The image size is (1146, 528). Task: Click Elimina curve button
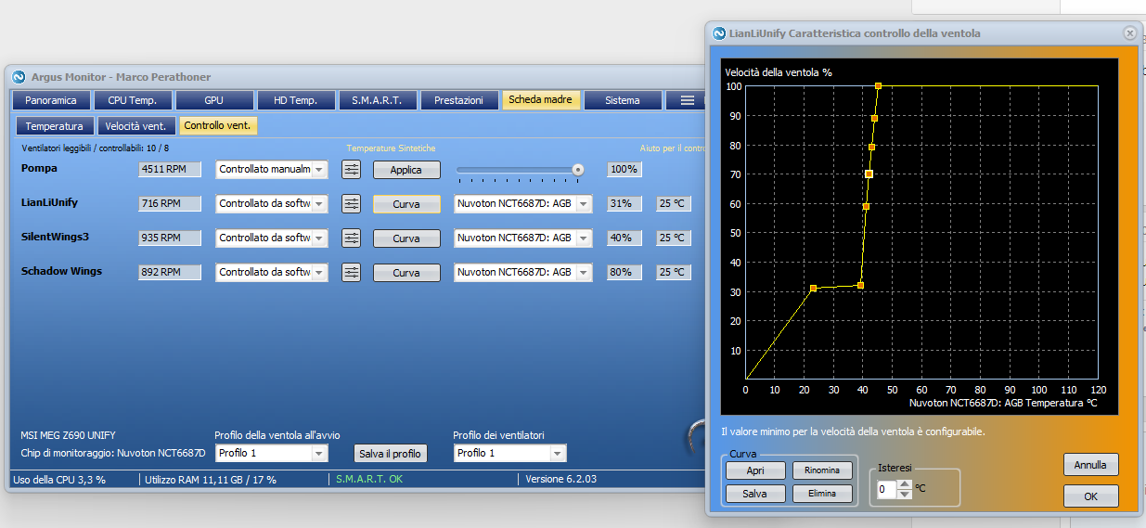tap(822, 494)
